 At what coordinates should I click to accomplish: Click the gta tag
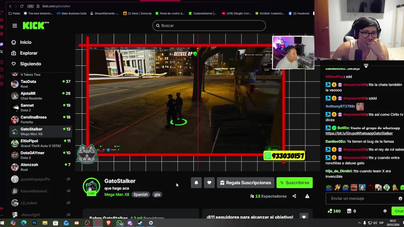157,195
